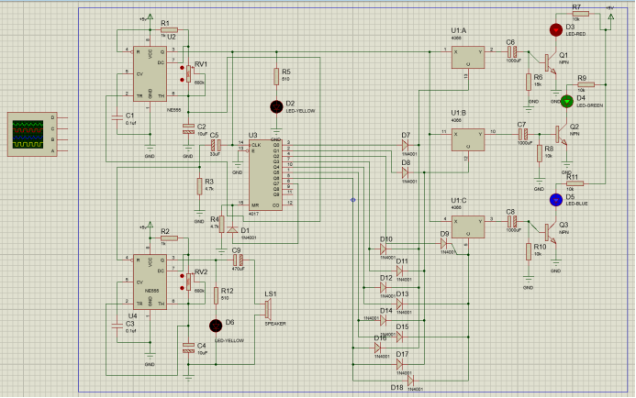The height and width of the screenshot is (398, 636).
Task: Click the red LED D3
Action: coord(554,29)
